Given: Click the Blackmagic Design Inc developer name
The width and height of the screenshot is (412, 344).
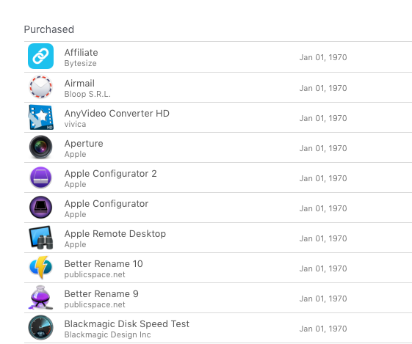Looking at the screenshot, I should tap(108, 334).
